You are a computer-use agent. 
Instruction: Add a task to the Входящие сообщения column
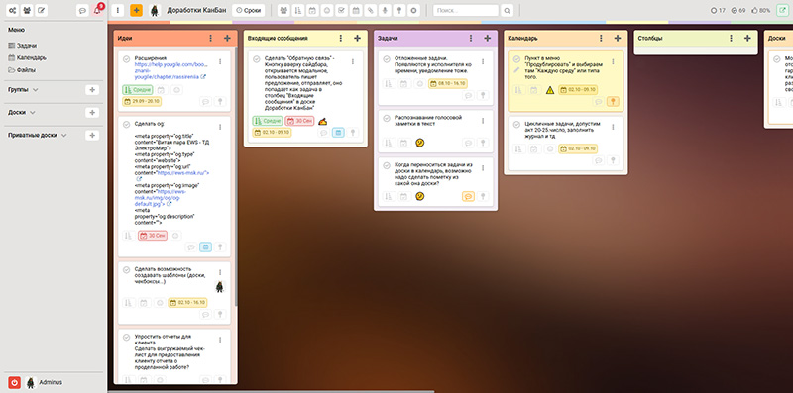click(x=357, y=38)
